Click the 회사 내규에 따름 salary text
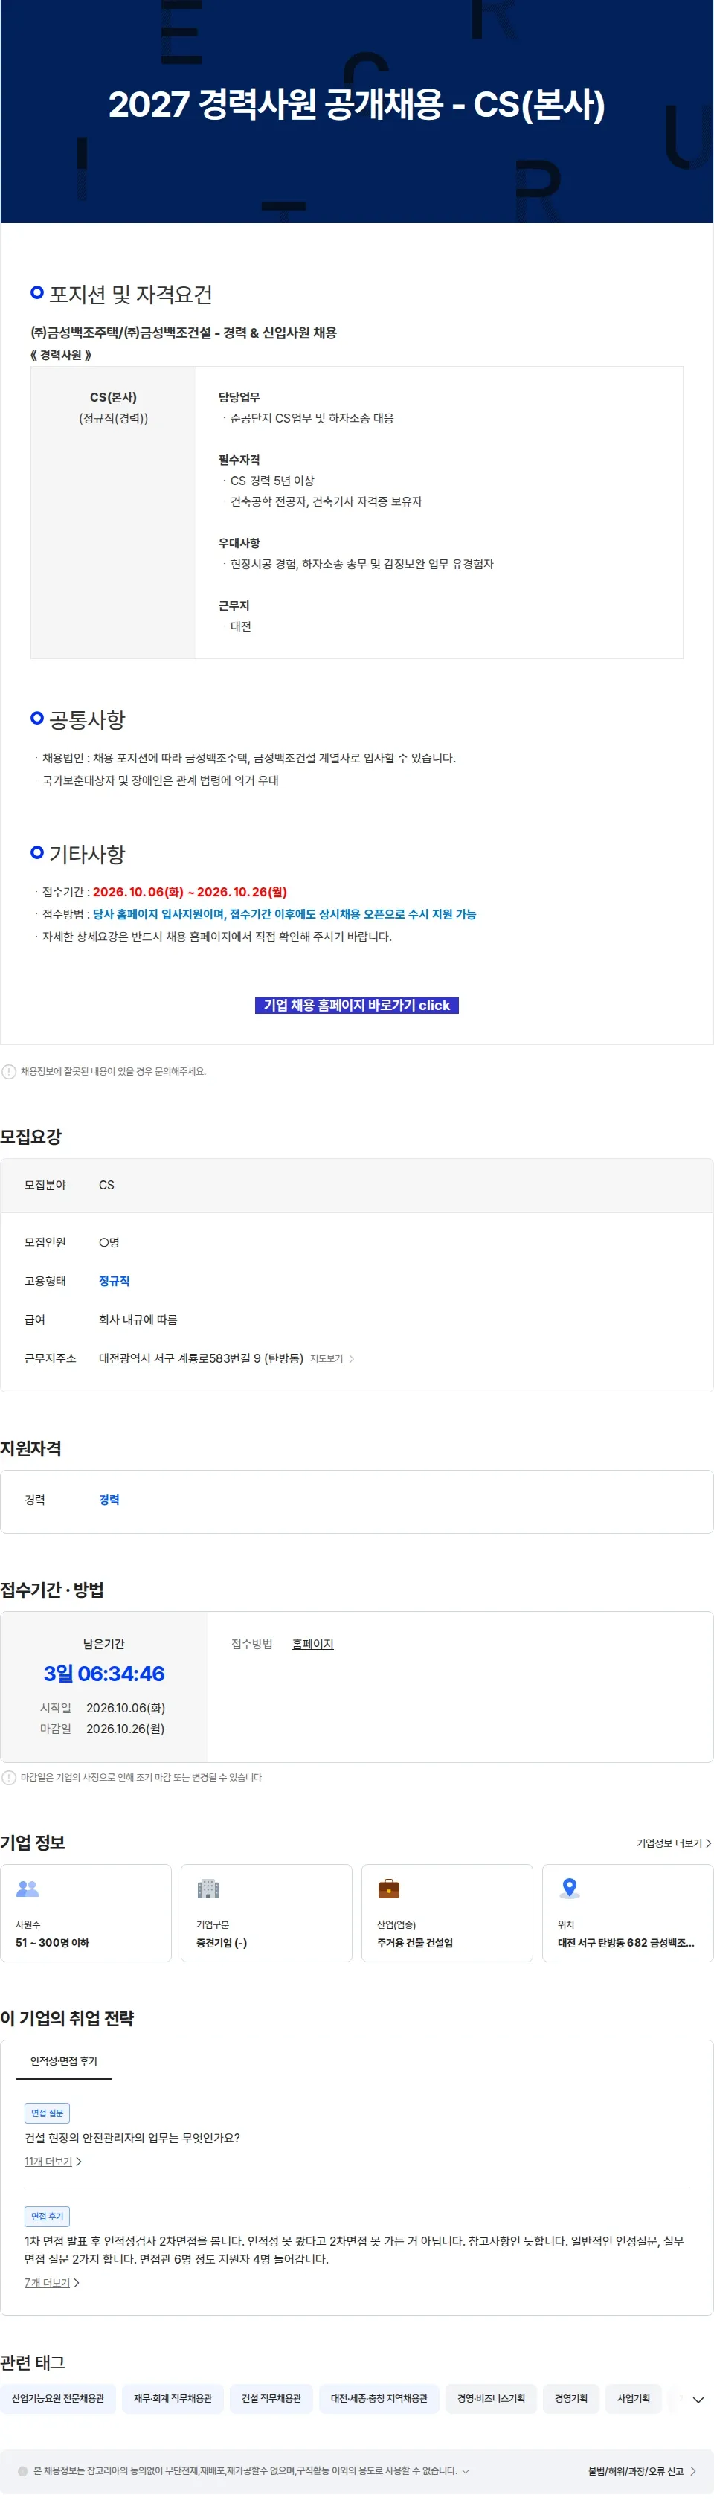The width and height of the screenshot is (714, 2509). pos(138,1319)
